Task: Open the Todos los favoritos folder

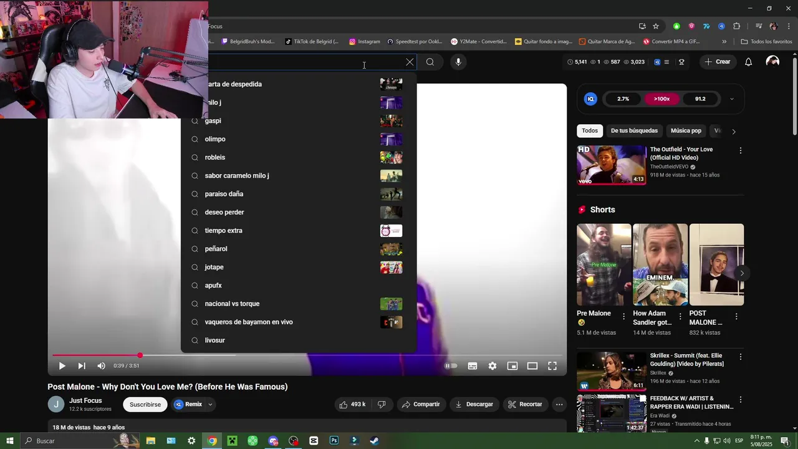Action: point(766,42)
